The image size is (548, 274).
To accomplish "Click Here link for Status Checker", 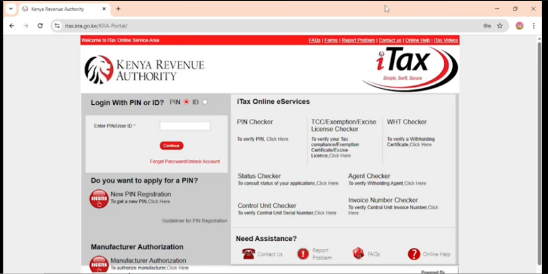I will click(328, 184).
